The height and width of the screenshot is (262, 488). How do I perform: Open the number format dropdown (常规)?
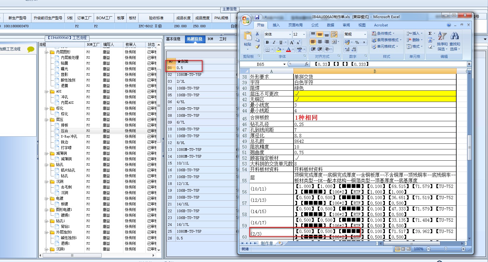point(365,34)
